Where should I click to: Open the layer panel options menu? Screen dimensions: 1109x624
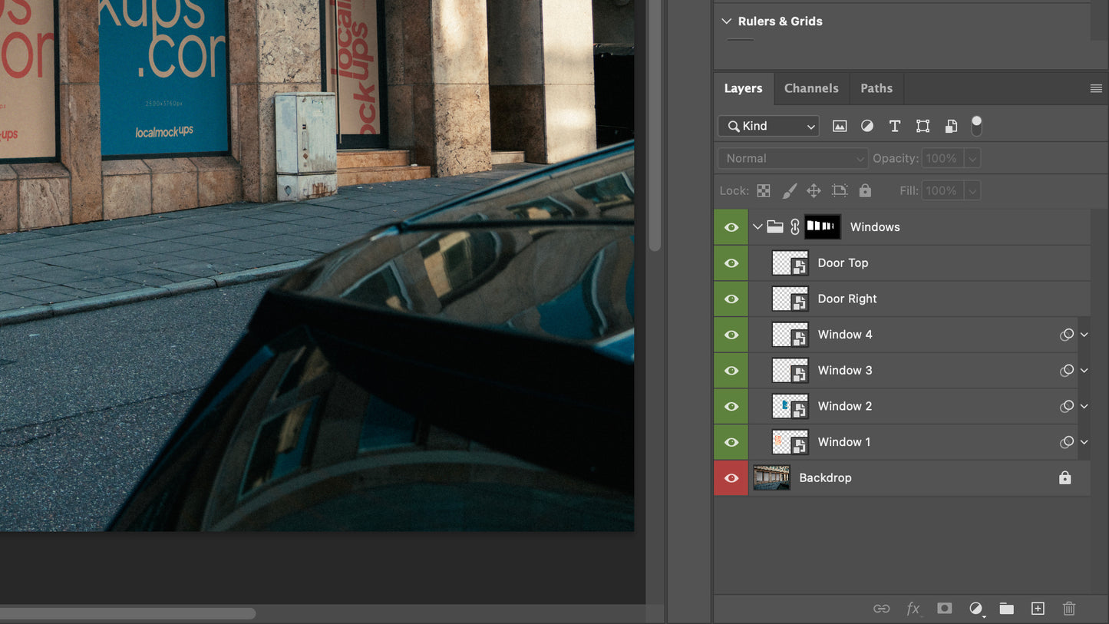(x=1096, y=89)
